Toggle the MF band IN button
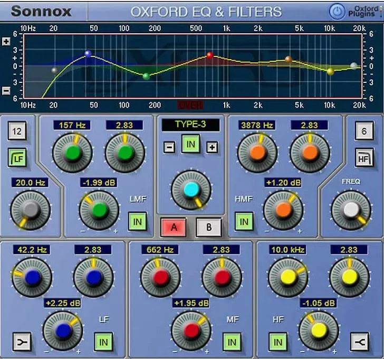 coord(231,342)
